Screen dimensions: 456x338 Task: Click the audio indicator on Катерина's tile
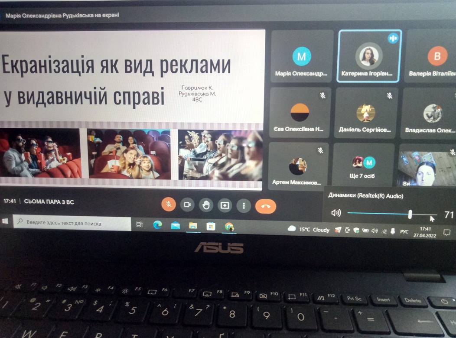393,38
